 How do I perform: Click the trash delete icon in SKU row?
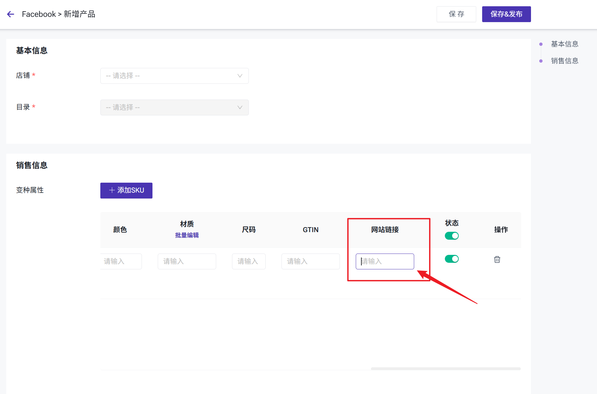click(497, 259)
